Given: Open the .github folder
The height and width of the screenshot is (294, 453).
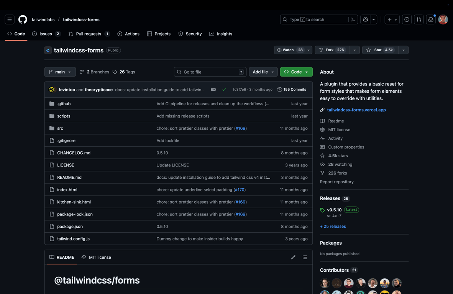Looking at the screenshot, I should point(64,104).
